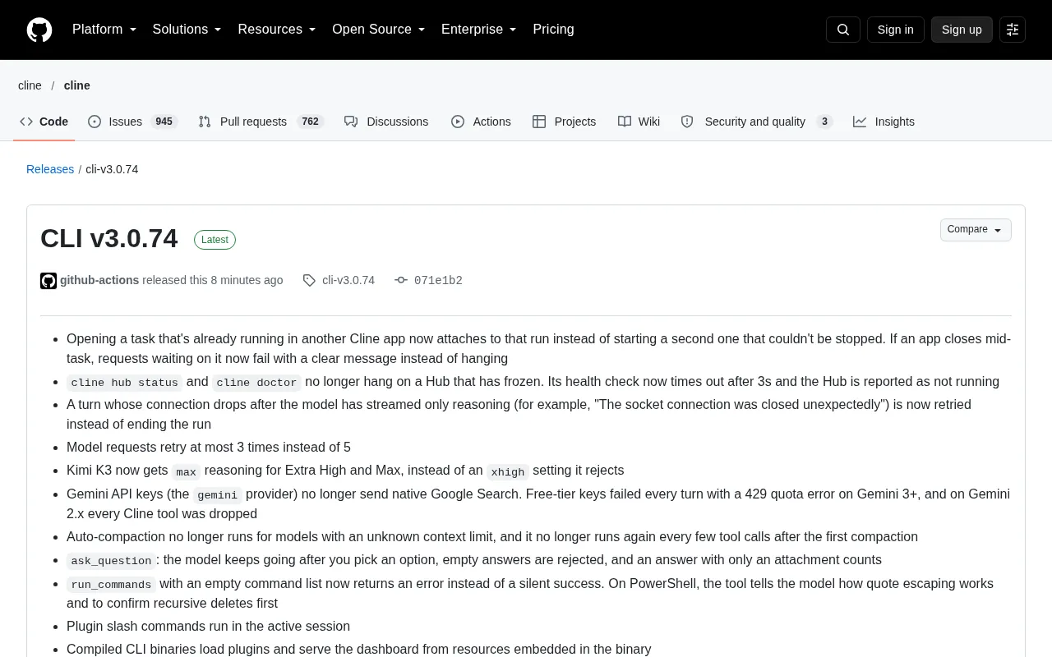Click the commit icon beside 071e1b2

tap(401, 280)
